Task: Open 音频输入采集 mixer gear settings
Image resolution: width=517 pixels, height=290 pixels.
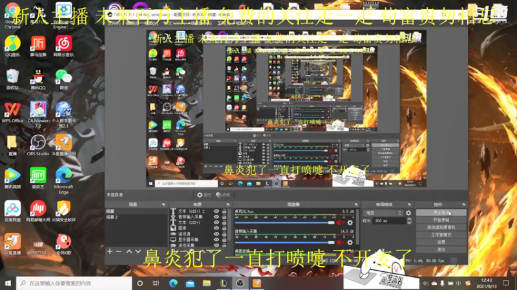Action: click(x=350, y=243)
